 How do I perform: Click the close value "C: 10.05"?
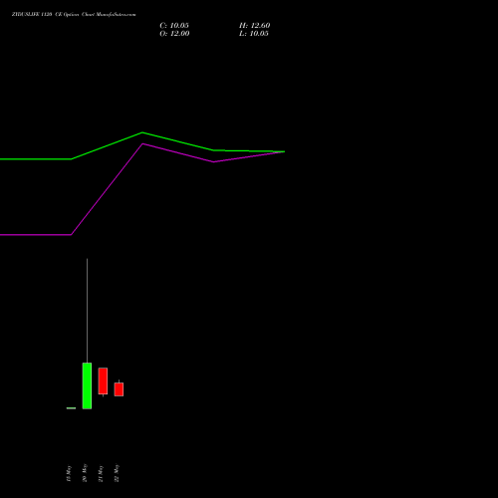click(x=174, y=26)
